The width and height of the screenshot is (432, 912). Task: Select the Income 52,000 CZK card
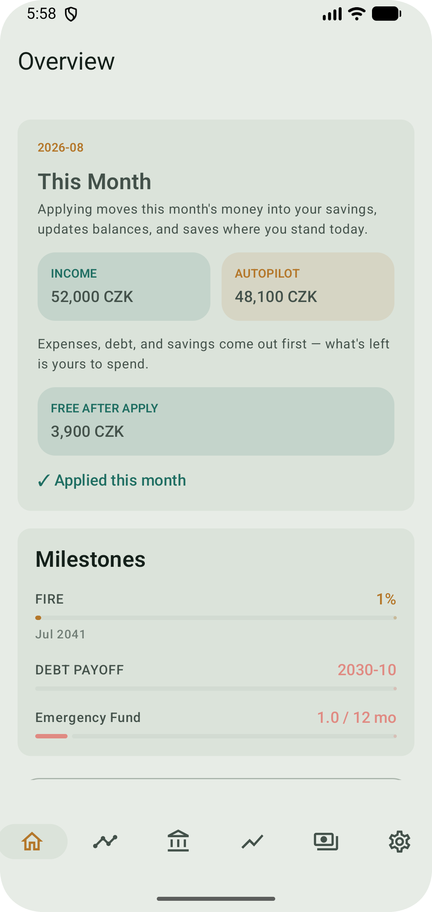[x=124, y=286]
